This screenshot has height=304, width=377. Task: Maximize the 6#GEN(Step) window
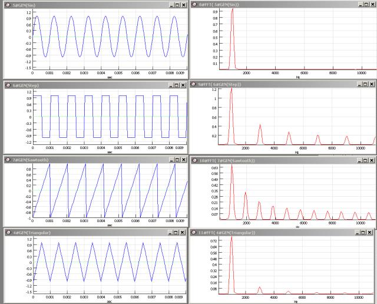coord(177,85)
